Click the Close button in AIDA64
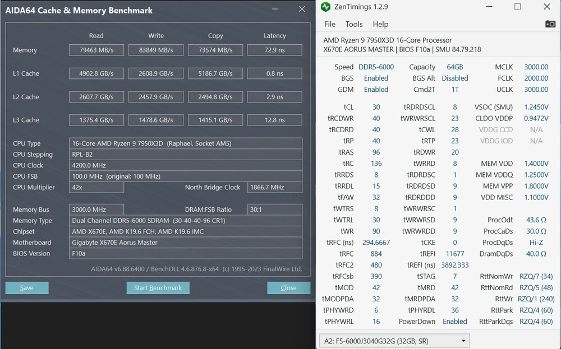 (288, 288)
